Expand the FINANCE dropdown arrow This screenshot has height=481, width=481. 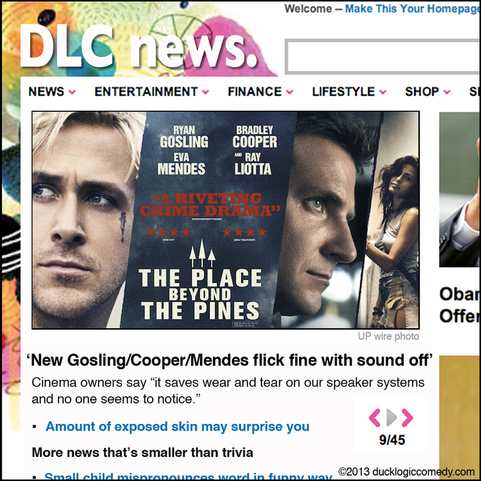pos(290,92)
